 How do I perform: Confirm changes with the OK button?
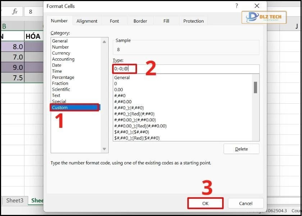pyautogui.click(x=205, y=203)
